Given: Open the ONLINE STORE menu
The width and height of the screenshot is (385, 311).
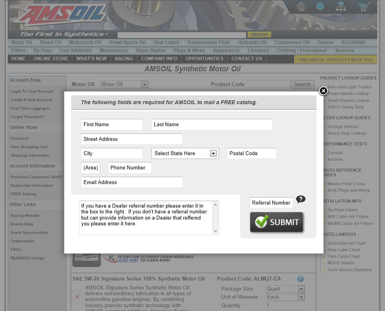Looking at the screenshot, I should click(51, 59).
